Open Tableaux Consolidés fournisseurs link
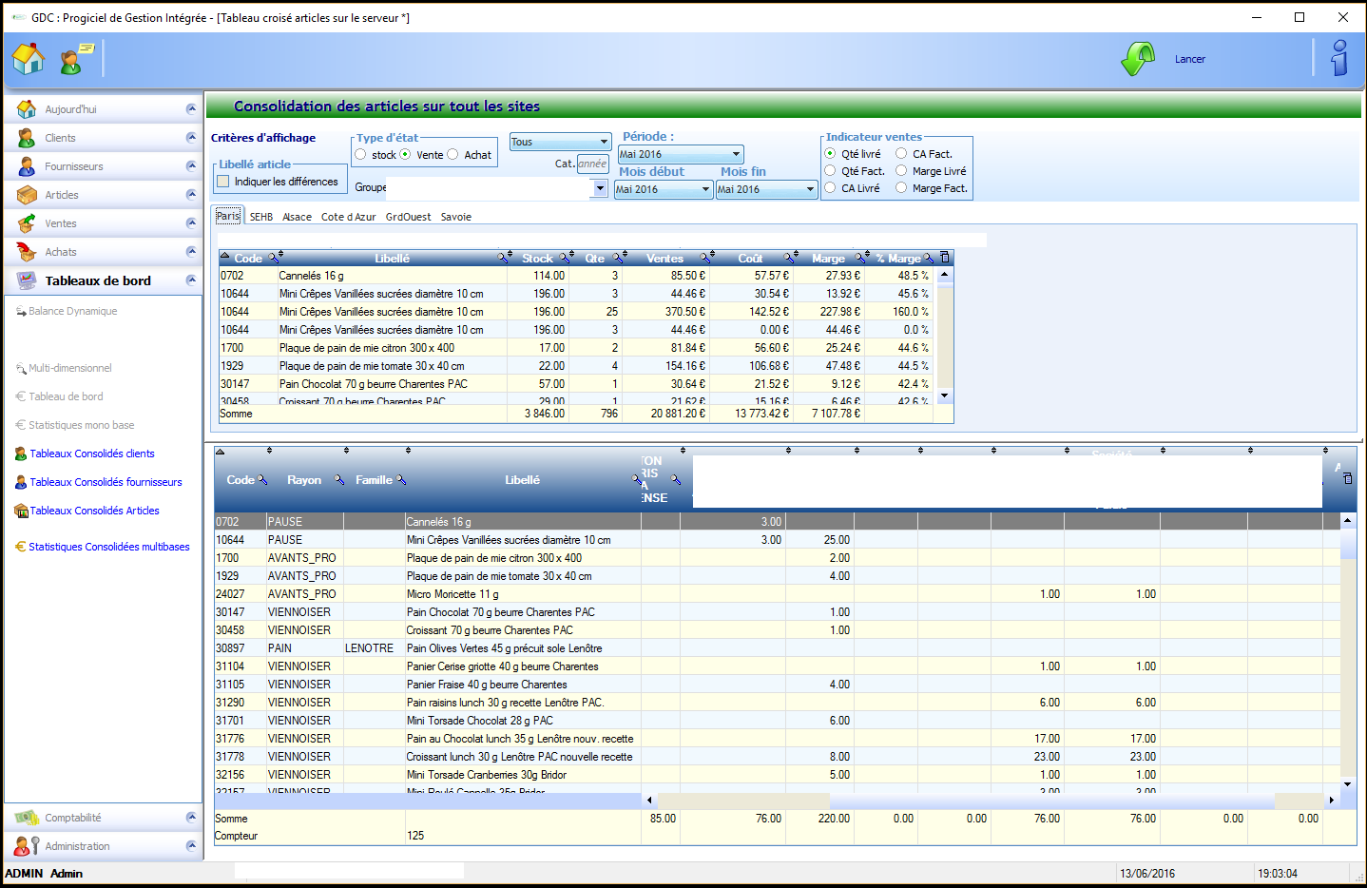Viewport: 1367px width, 888px height. click(x=106, y=482)
